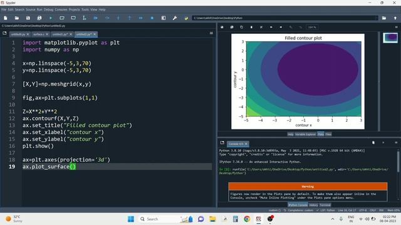Screen dimensions: 401x225
Task: Save all files using the toolbar icon
Action: [x=39, y=18]
